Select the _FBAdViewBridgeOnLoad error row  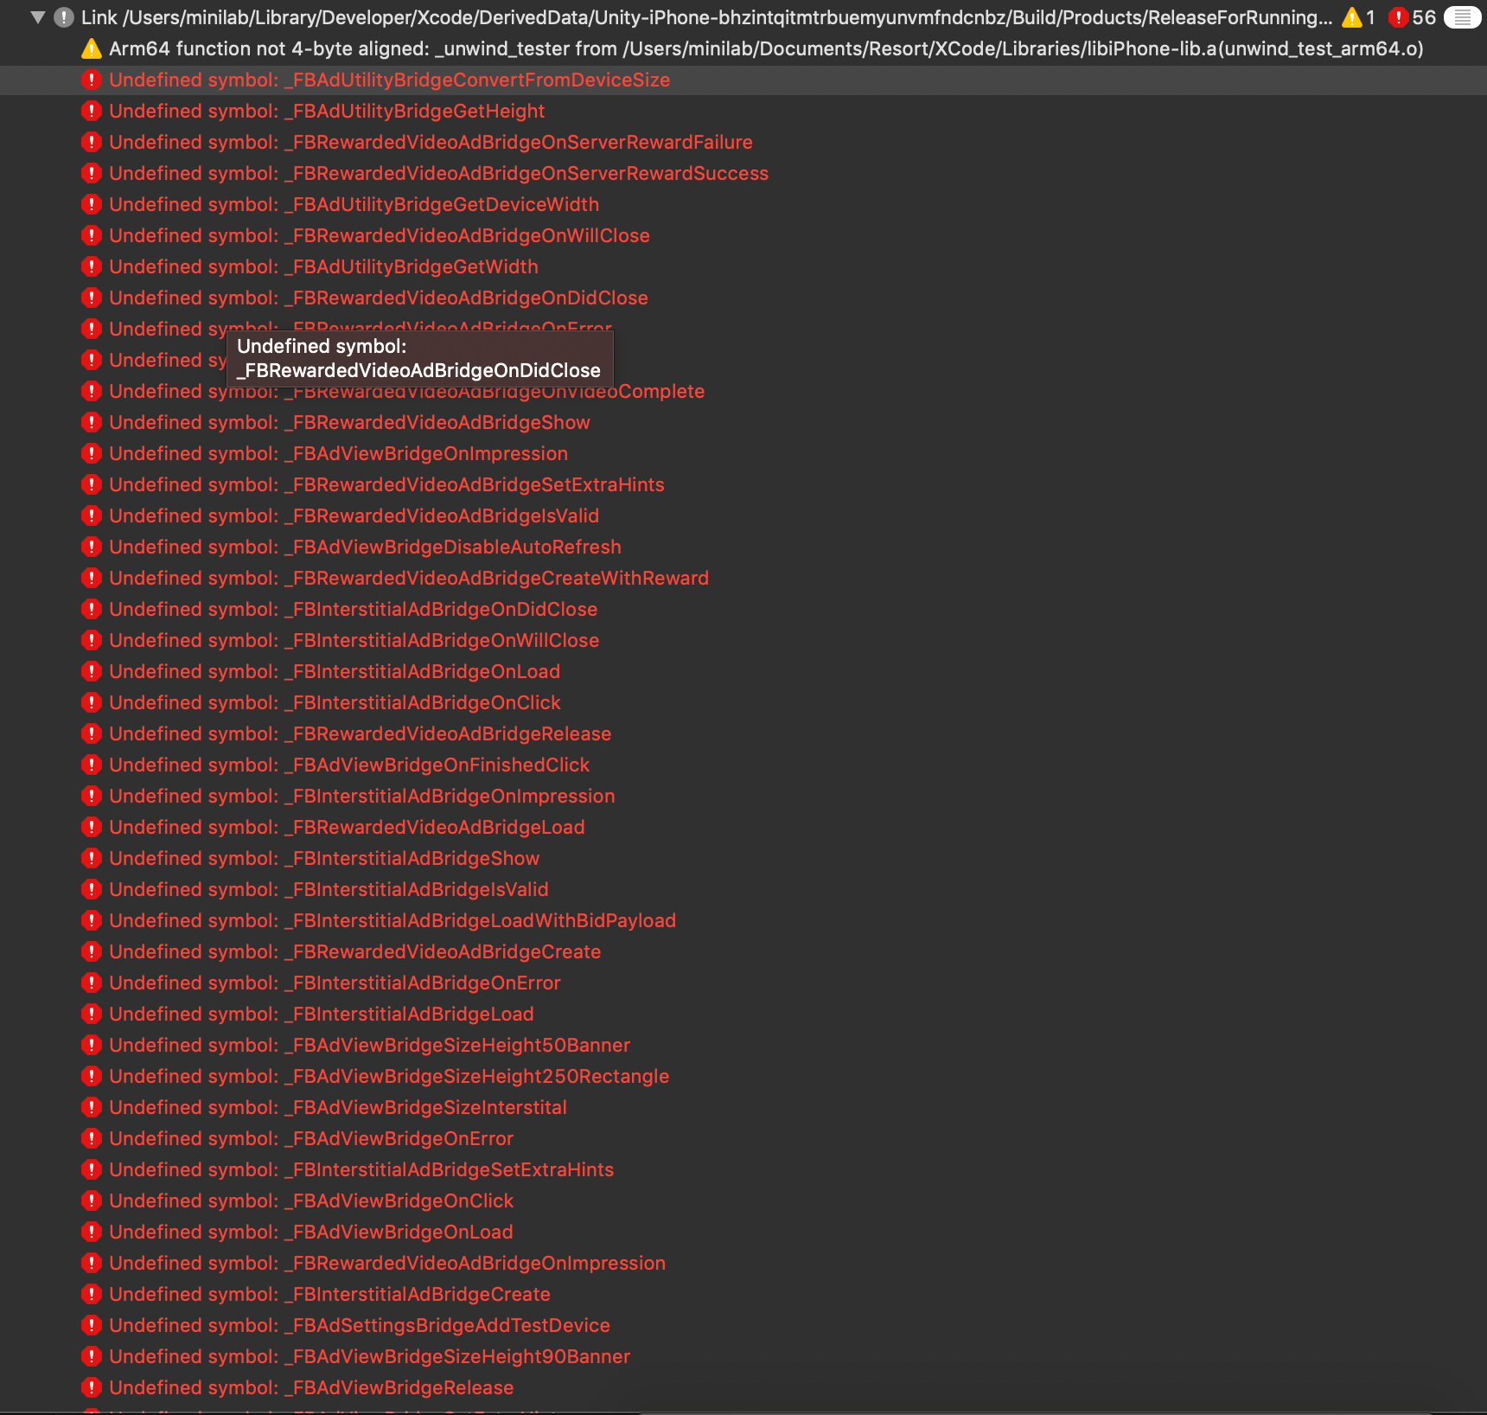point(743,1232)
